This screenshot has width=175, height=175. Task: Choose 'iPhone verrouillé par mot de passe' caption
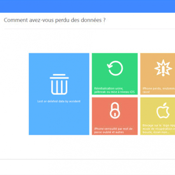coord(113,130)
